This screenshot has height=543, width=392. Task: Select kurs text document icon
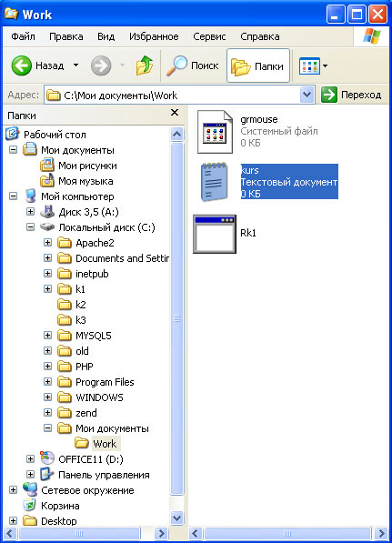pos(215,182)
